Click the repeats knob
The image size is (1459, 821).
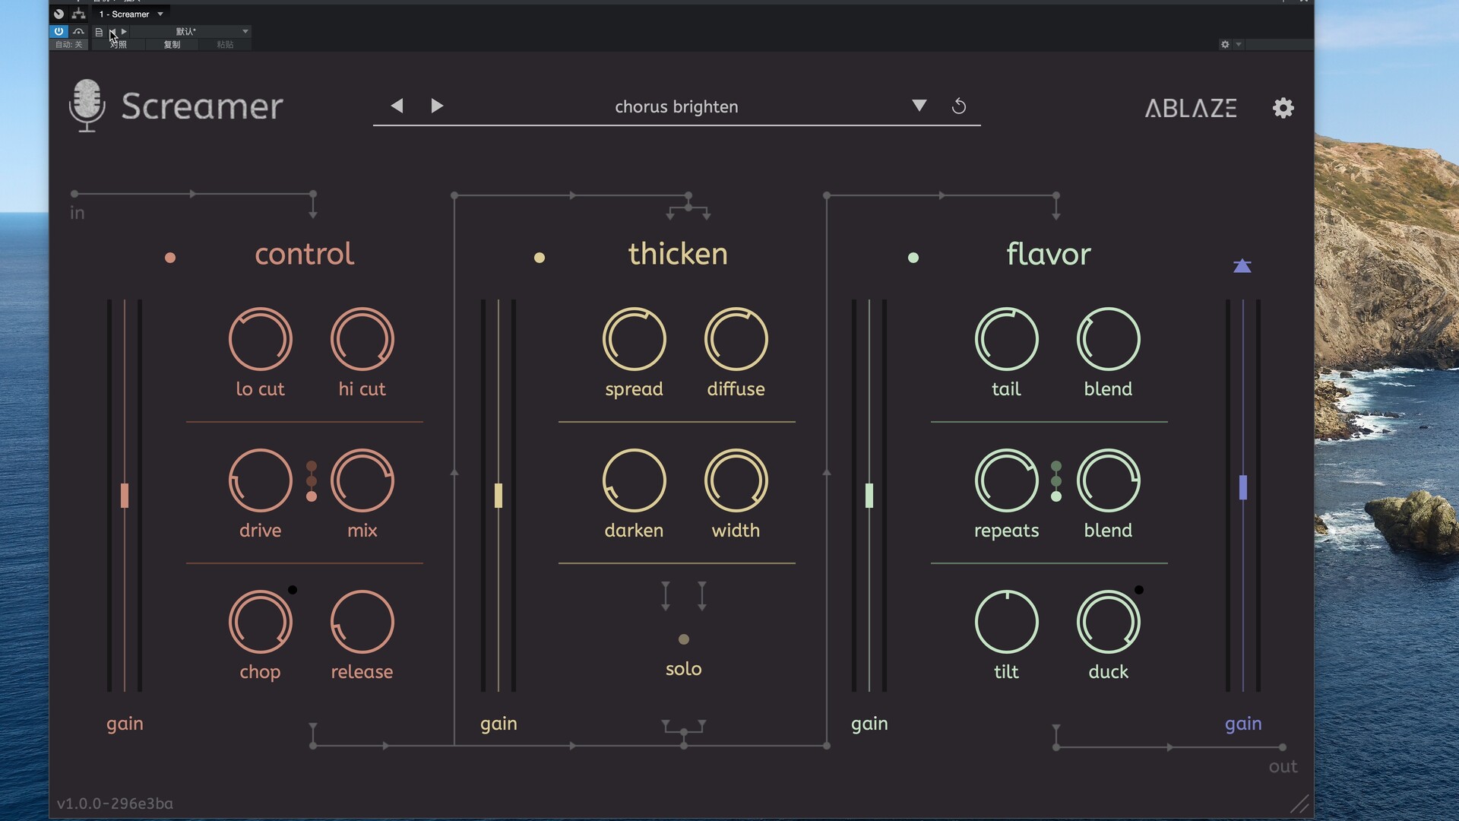point(1007,480)
